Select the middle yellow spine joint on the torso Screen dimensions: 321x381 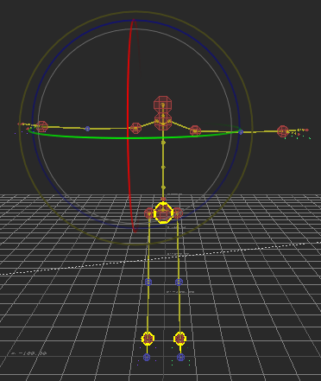click(163, 167)
